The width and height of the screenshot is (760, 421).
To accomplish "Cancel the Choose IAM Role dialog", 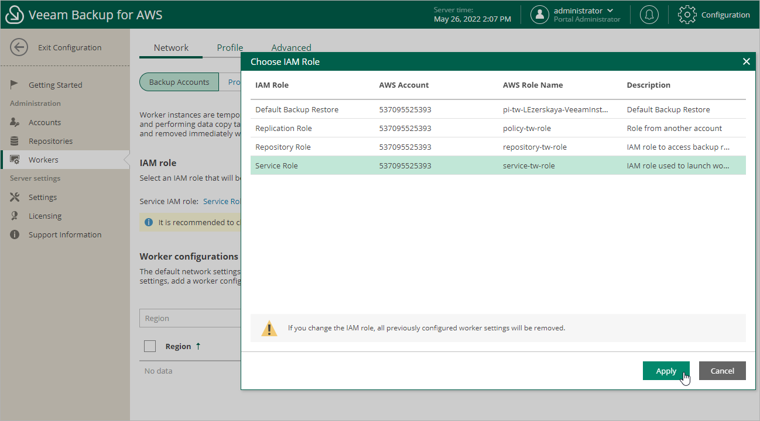I will point(722,371).
